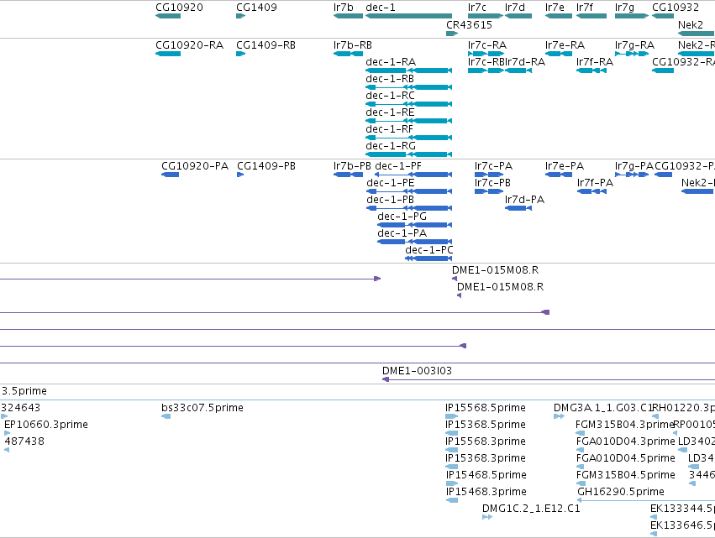The height and width of the screenshot is (538, 715).
Task: Select the Ir7f-PA protein label
Action: click(595, 183)
